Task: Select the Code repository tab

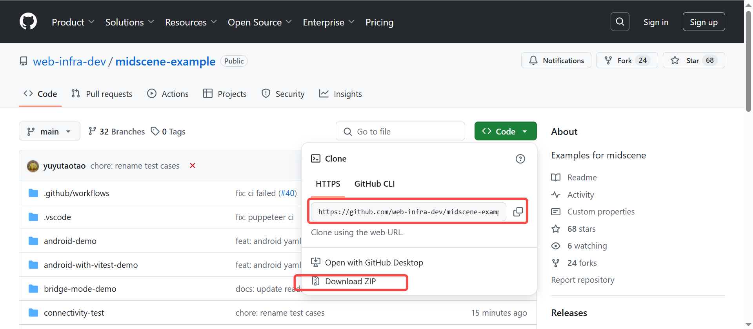Action: 40,94
